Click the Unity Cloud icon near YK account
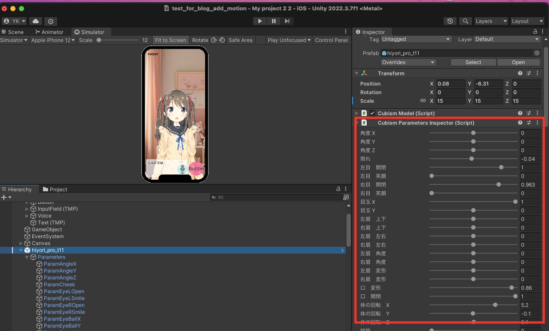This screenshot has height=331, width=549. 36,21
